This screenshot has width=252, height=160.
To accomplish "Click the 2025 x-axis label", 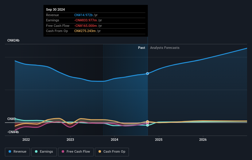I will pos(159,140).
